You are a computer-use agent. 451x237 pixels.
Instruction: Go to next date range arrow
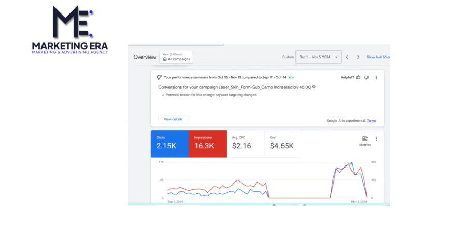358,57
